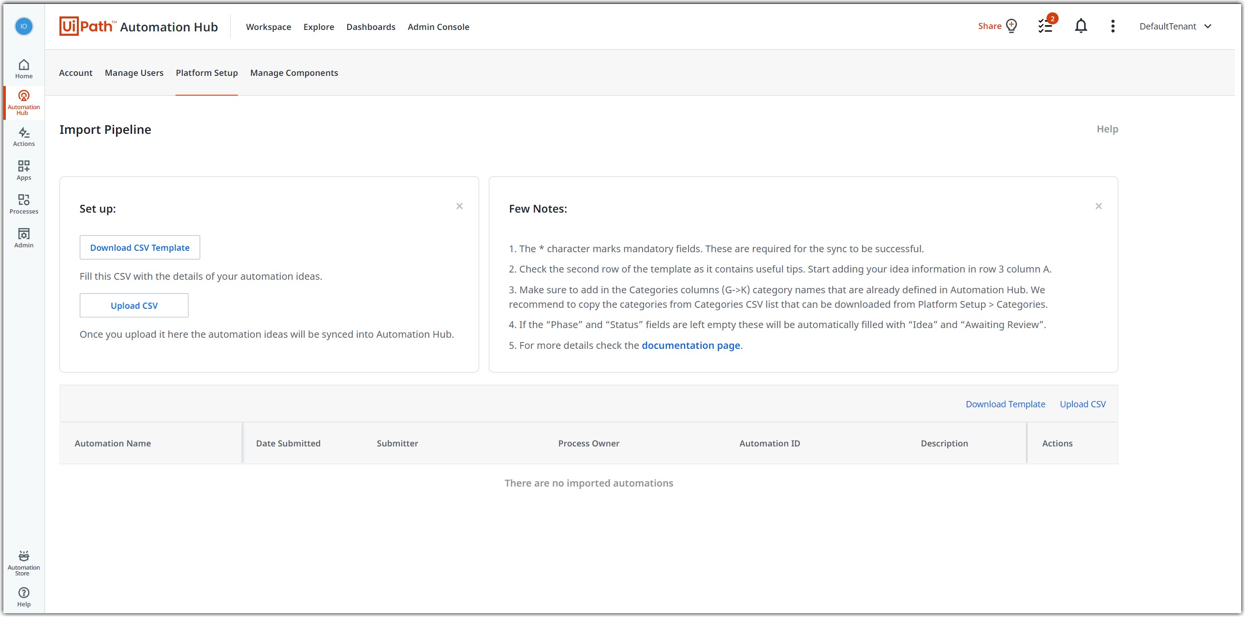Click the Automation Name column header

pyautogui.click(x=113, y=443)
